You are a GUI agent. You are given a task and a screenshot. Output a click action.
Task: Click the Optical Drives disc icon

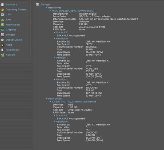point(3,40)
